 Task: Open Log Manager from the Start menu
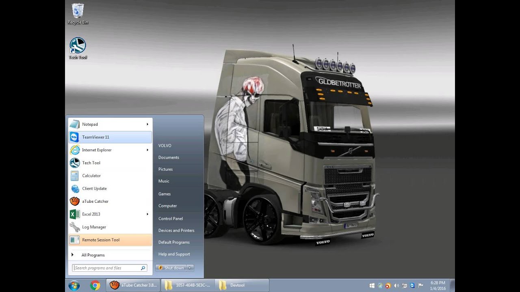(x=110, y=227)
